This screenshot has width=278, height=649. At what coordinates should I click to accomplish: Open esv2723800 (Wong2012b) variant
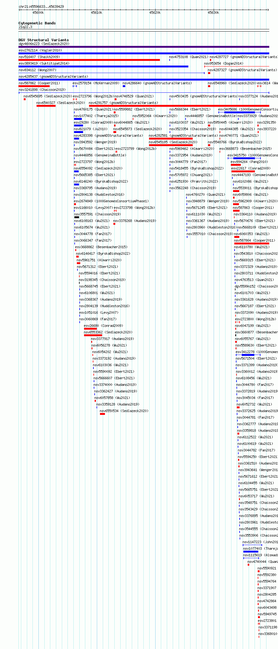[256, 319]
